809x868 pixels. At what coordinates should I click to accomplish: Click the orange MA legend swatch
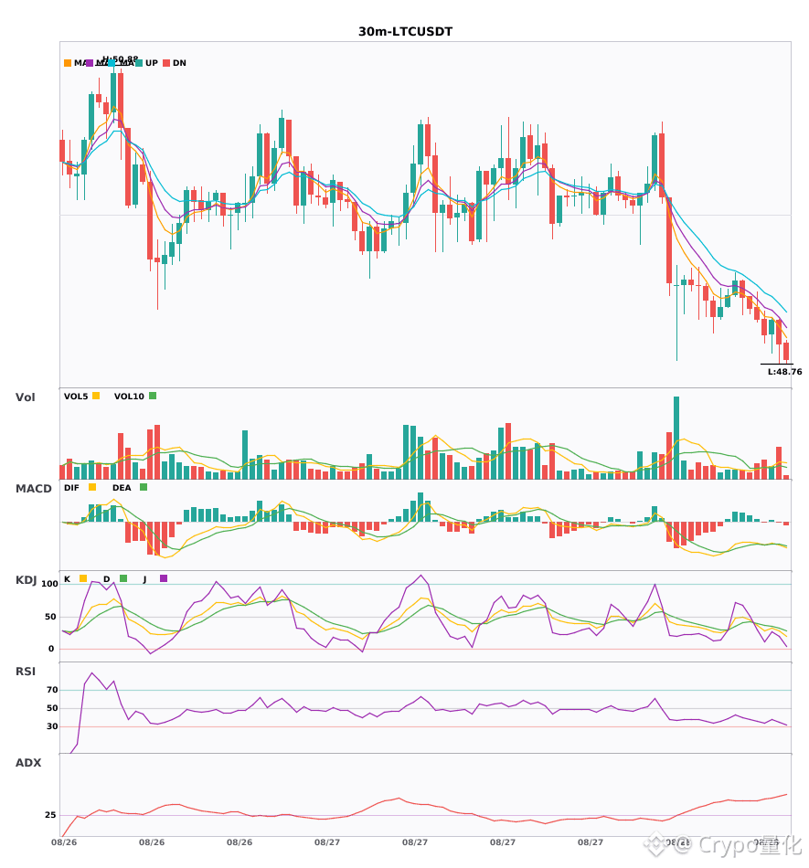pyautogui.click(x=68, y=63)
